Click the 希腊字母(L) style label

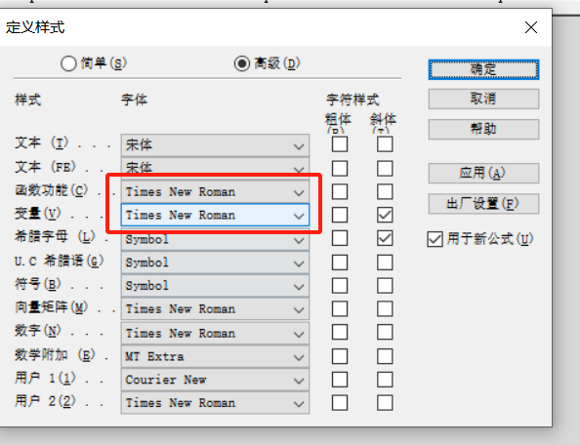[x=55, y=237]
